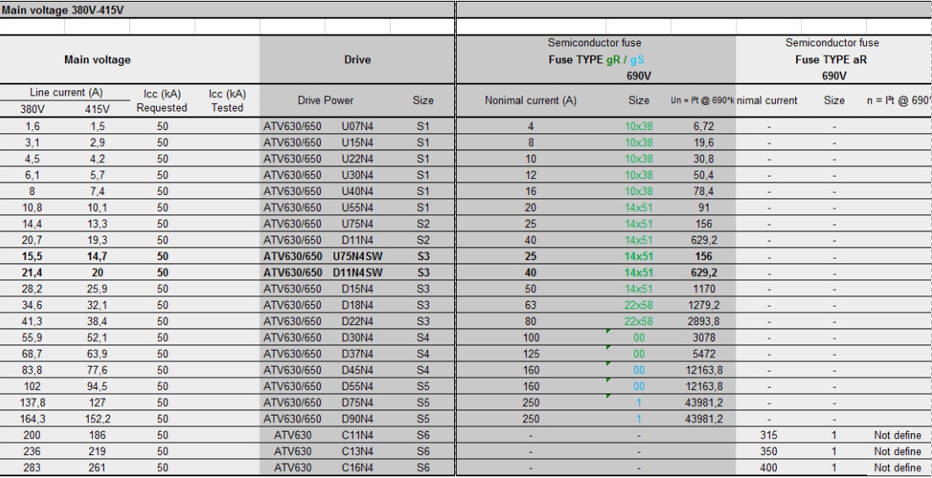Select I²t value '19,6'

(x=704, y=143)
